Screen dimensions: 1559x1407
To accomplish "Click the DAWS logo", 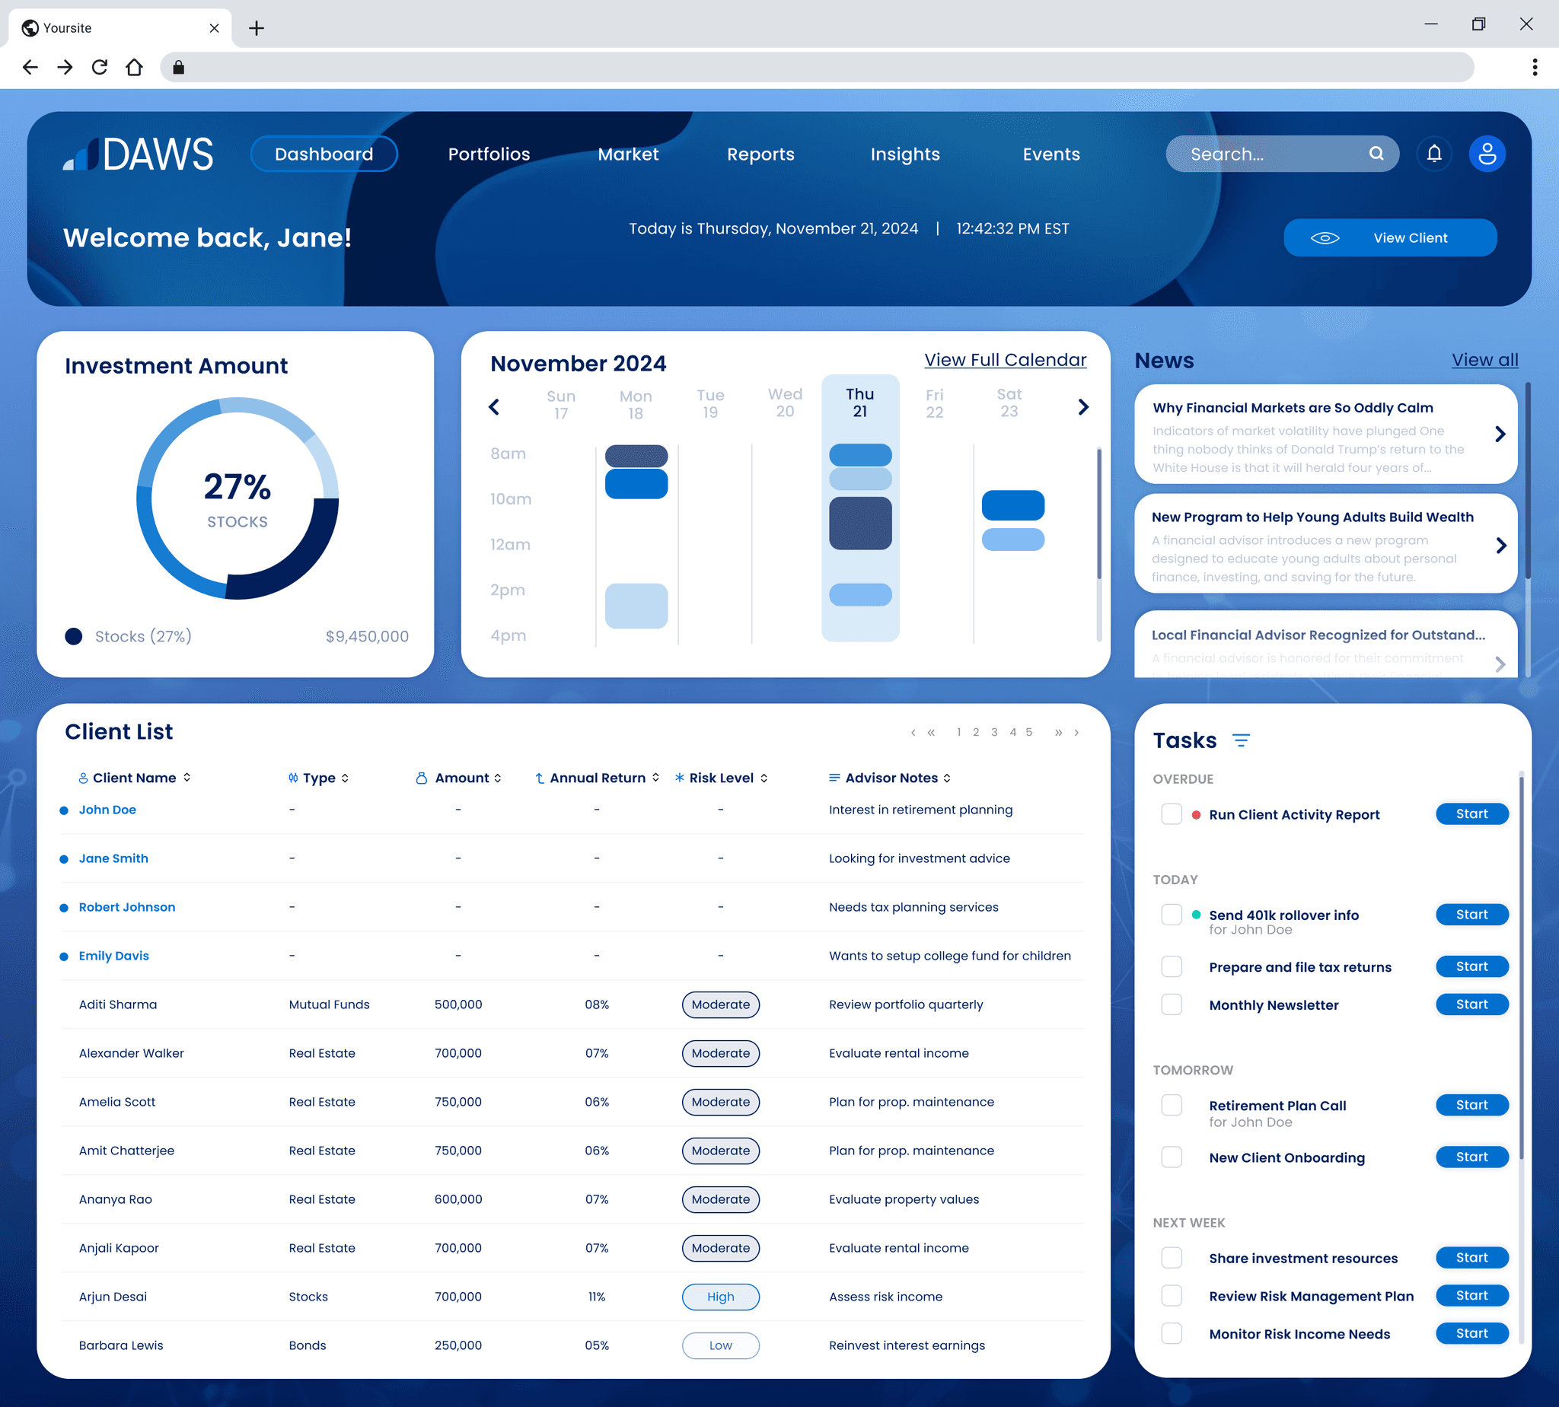I will click(139, 154).
